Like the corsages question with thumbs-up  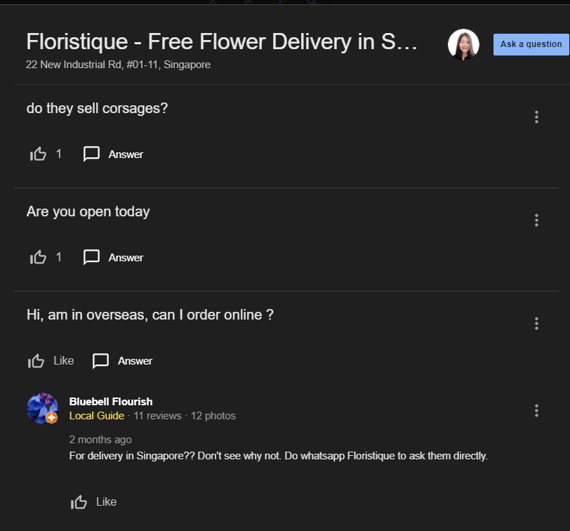38,154
